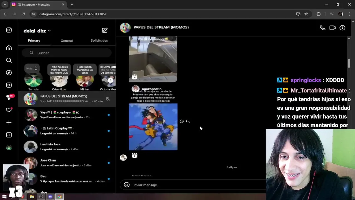Image resolution: width=355 pixels, height=200 pixels.
Task: Switch to the General tab
Action: pyautogui.click(x=67, y=41)
